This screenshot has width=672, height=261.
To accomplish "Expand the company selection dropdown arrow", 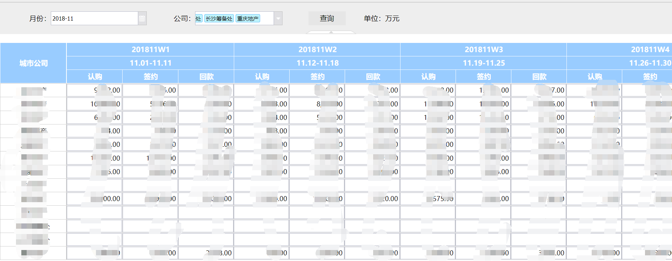I will (278, 18).
